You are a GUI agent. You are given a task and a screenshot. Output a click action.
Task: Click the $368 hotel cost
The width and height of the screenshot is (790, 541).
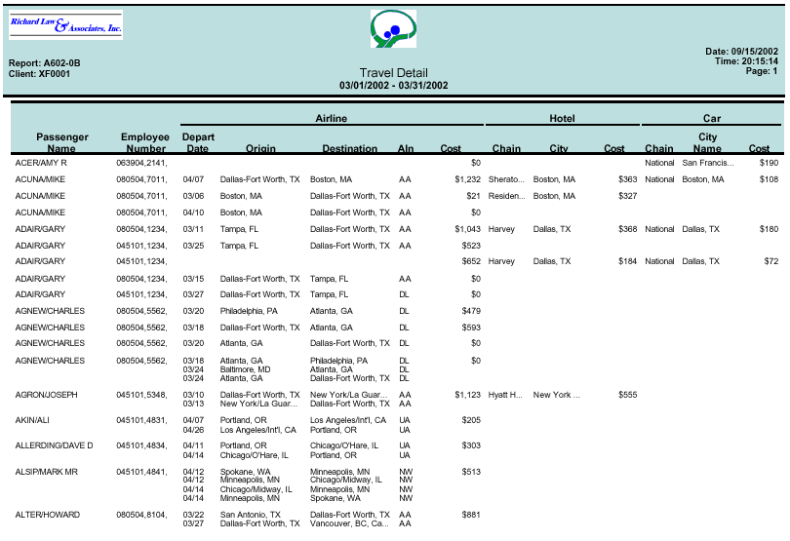pos(628,229)
